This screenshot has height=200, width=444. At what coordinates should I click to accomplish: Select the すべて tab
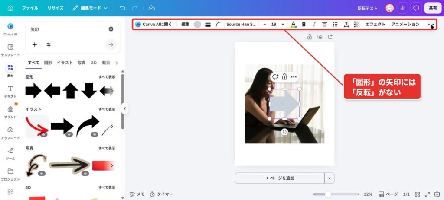tap(33, 63)
